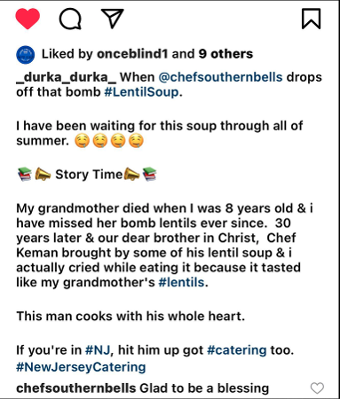The width and height of the screenshot is (340, 399).
Task: Unlike the post with the red heart icon
Action: pyautogui.click(x=28, y=19)
